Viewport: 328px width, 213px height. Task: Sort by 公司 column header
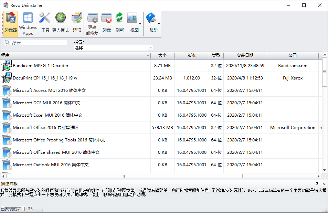pos(293,55)
